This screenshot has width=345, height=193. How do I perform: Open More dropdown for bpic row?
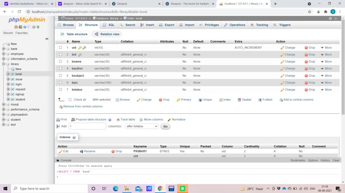326,83
